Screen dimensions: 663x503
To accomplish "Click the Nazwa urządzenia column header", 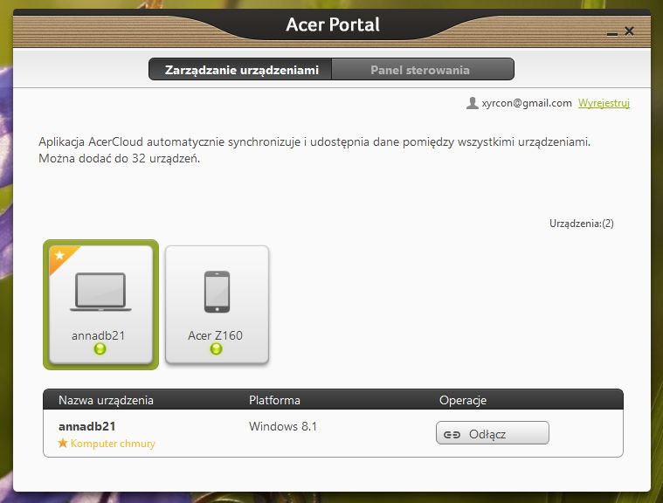I will click(x=106, y=400).
